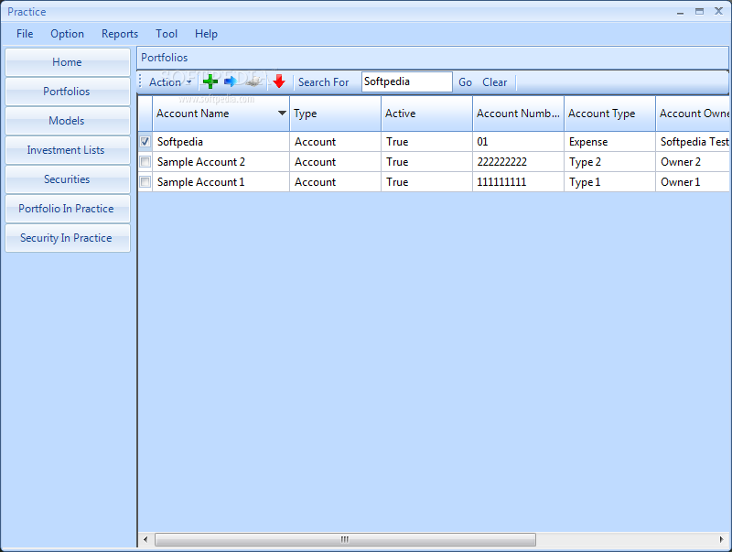Click the Owner 2 cell

click(x=693, y=162)
